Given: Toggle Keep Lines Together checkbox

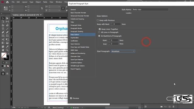Looking at the screenshot, I should click(100, 29).
